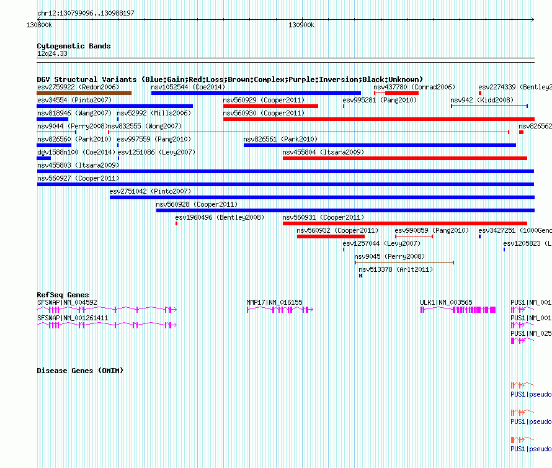Screen dimensions: 552x468
Task: Select nsv560932 (Cooper2011) red bar
Action: coord(331,236)
